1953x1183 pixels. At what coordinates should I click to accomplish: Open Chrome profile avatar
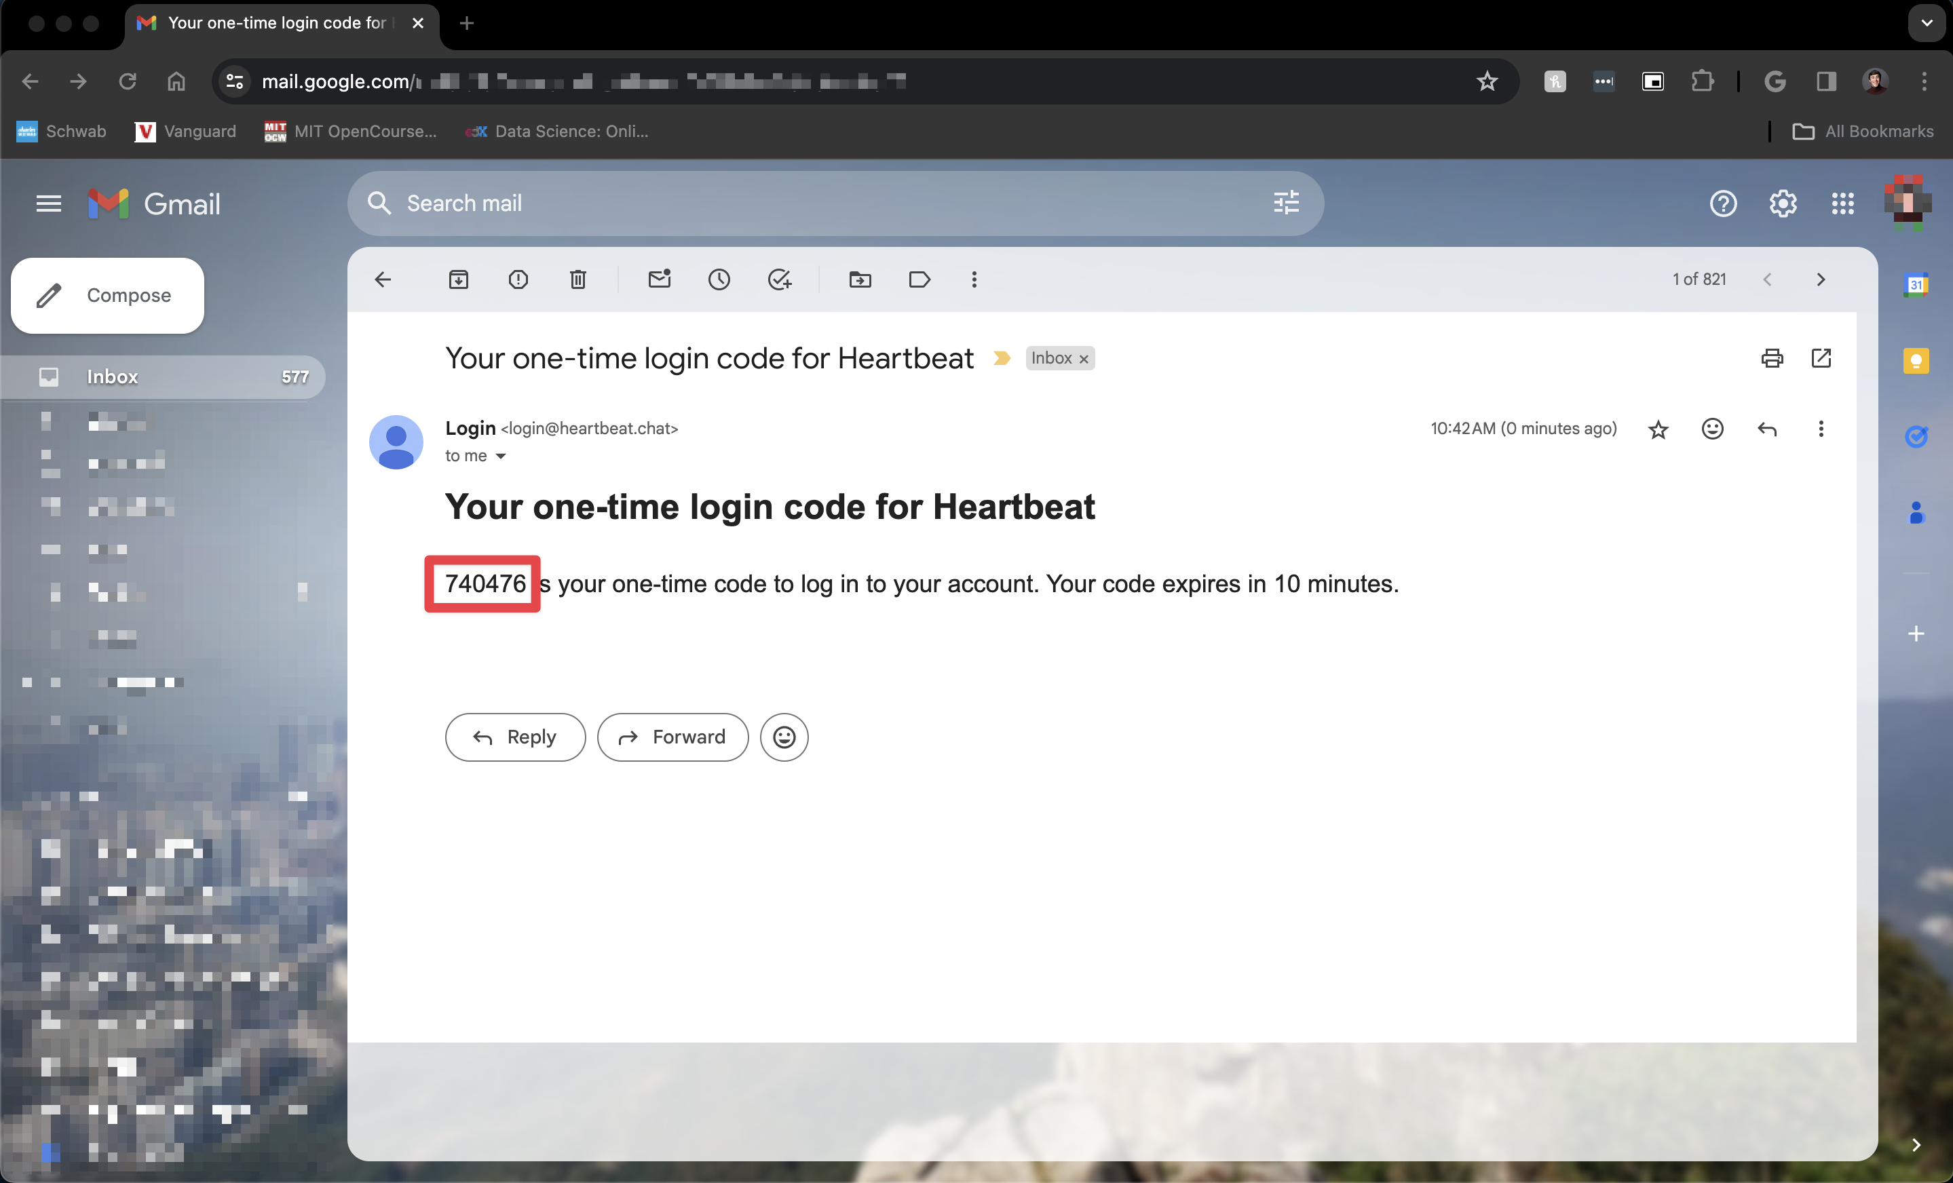(x=1876, y=81)
